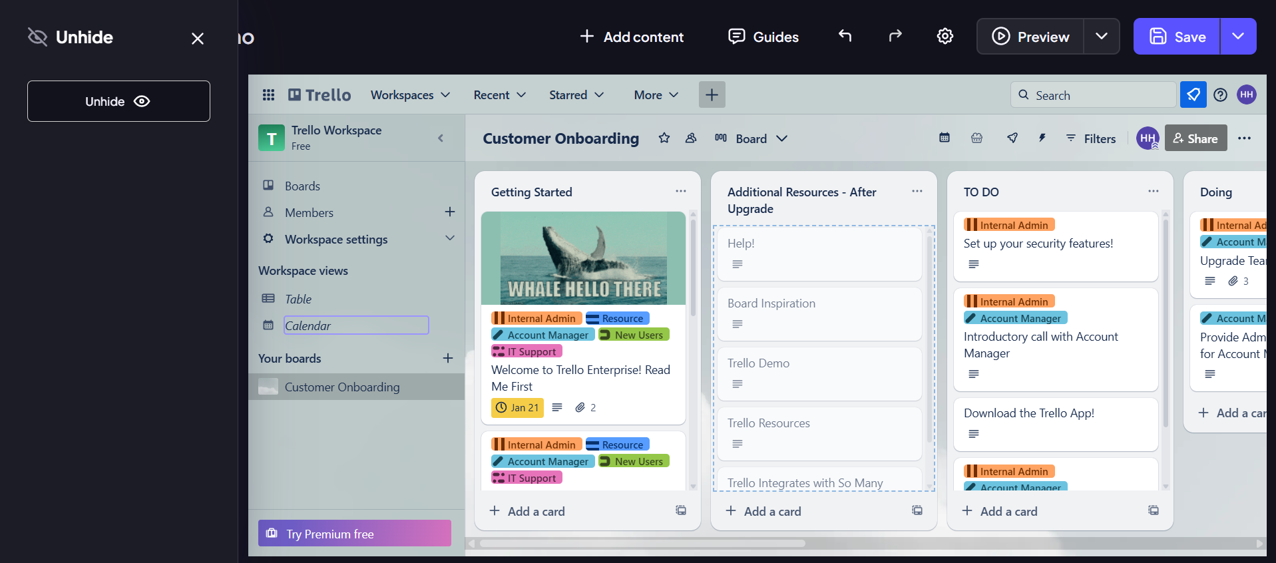Image resolution: width=1276 pixels, height=563 pixels.
Task: Undo the last action with the undo arrow
Action: pyautogui.click(x=845, y=36)
